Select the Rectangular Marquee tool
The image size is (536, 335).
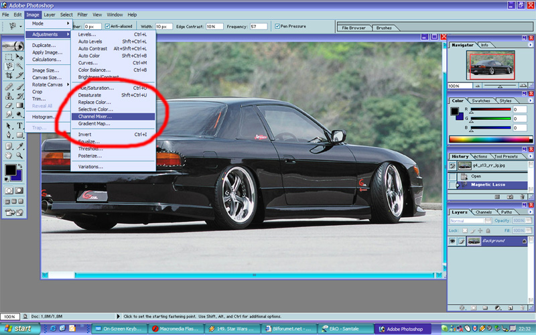coord(9,57)
